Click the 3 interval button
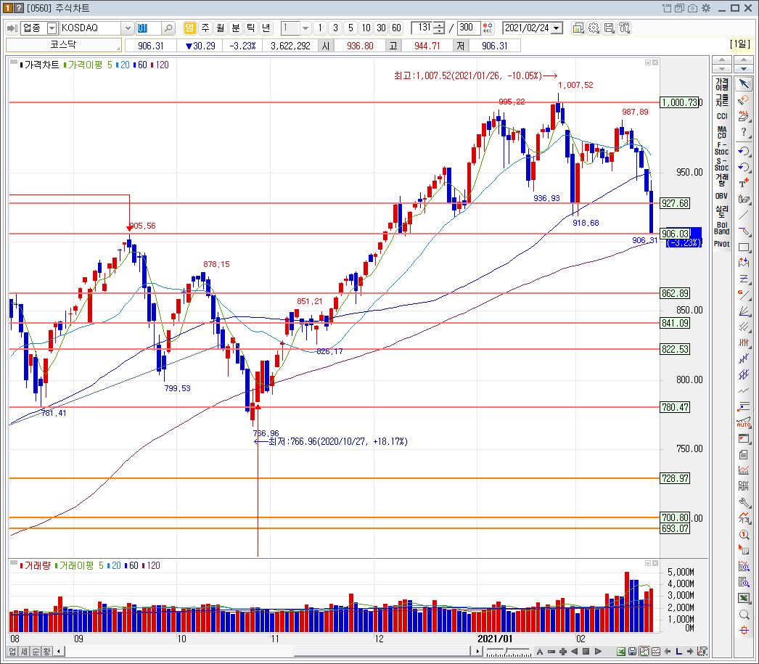759x664 pixels. point(335,28)
